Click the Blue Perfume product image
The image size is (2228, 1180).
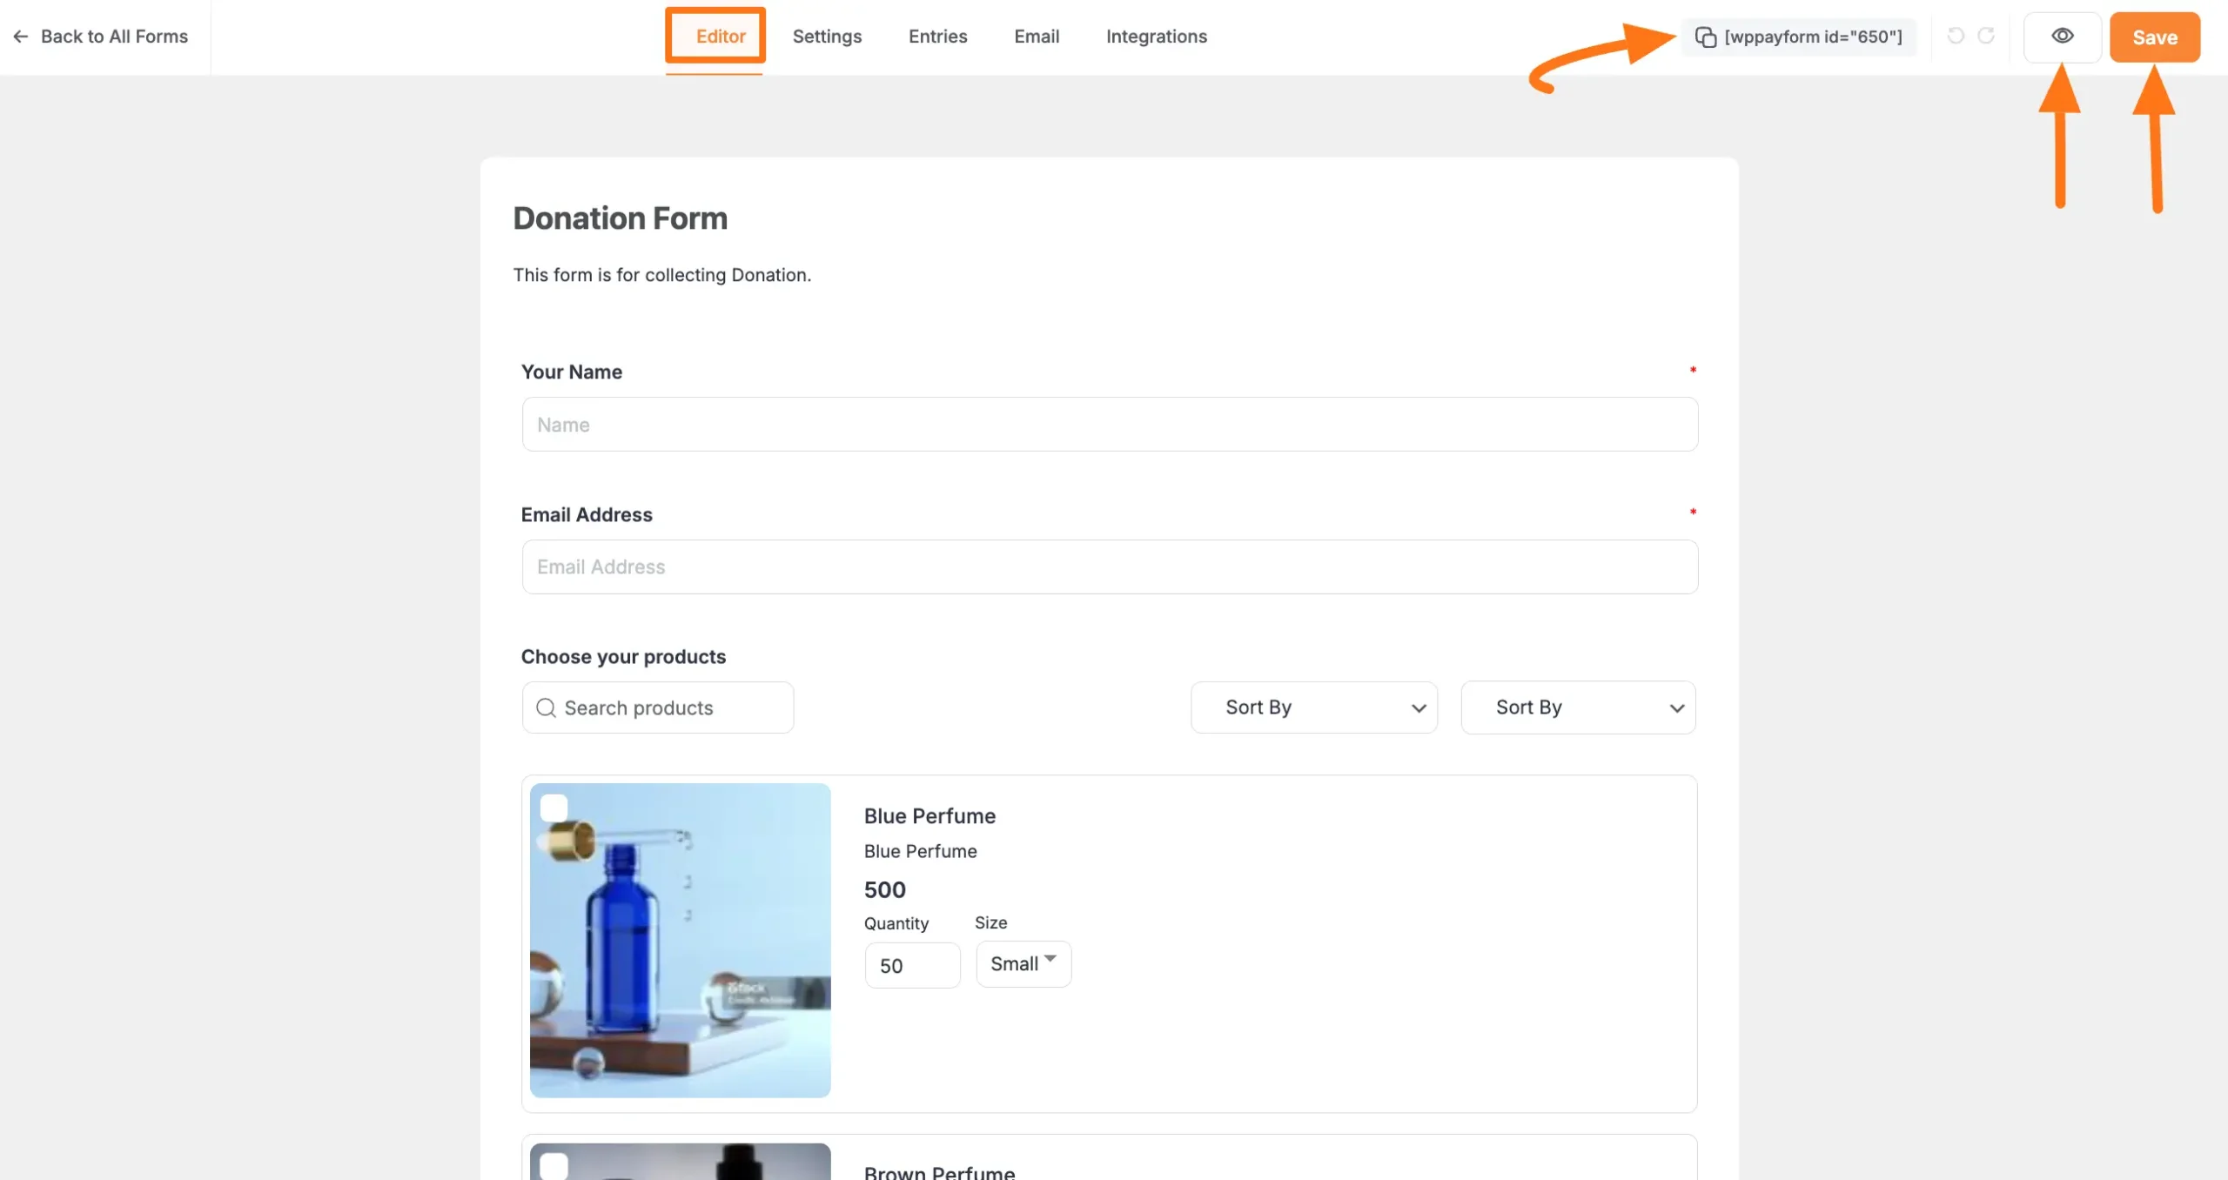tap(680, 941)
